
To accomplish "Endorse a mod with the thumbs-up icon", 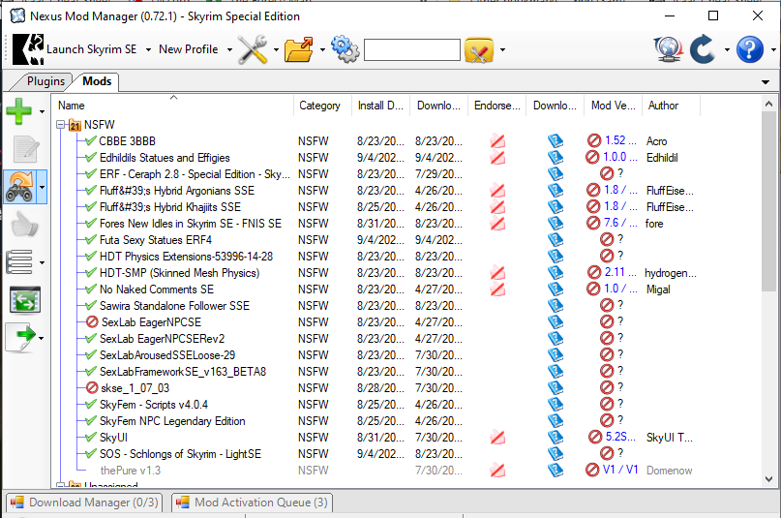I will pyautogui.click(x=24, y=224).
